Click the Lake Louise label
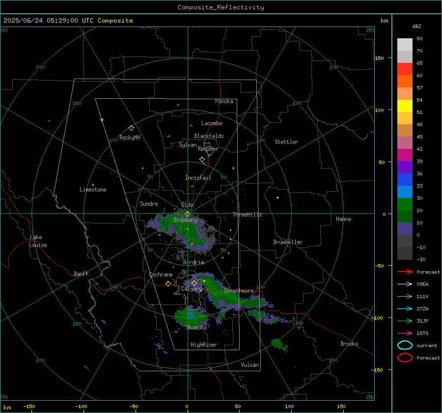The height and width of the screenshot is (413, 442). (38, 241)
